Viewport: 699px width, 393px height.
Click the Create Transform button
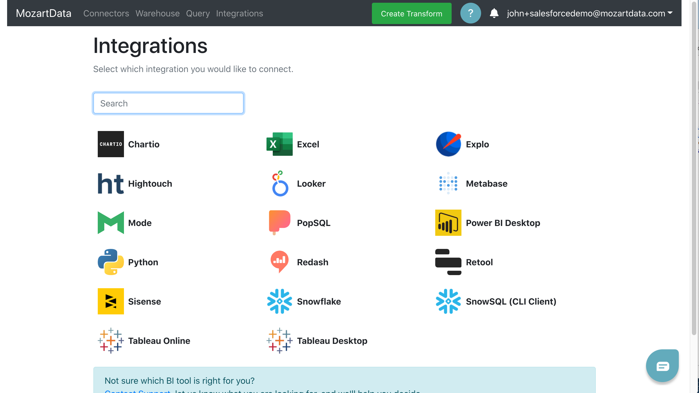pyautogui.click(x=411, y=13)
